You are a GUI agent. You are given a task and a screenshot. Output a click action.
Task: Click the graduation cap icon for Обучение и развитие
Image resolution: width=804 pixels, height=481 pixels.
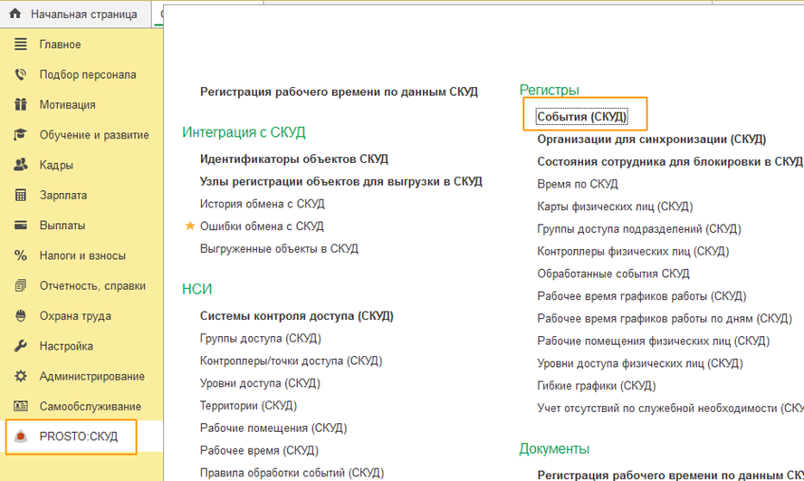pos(21,135)
